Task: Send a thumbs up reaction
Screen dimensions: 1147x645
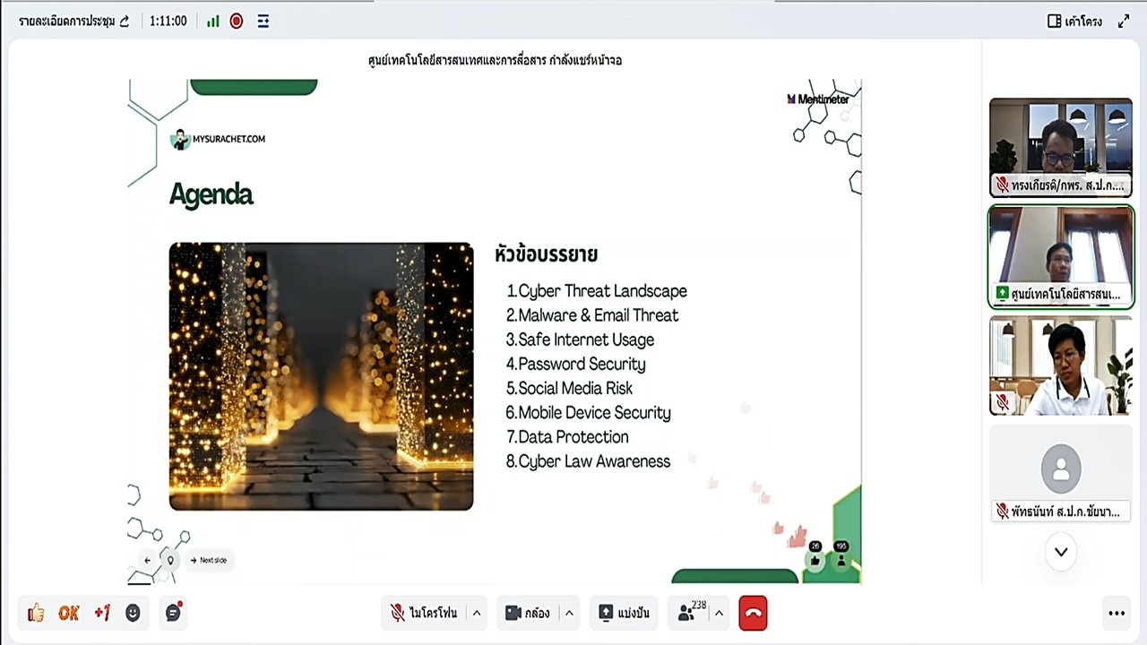Action: click(36, 613)
